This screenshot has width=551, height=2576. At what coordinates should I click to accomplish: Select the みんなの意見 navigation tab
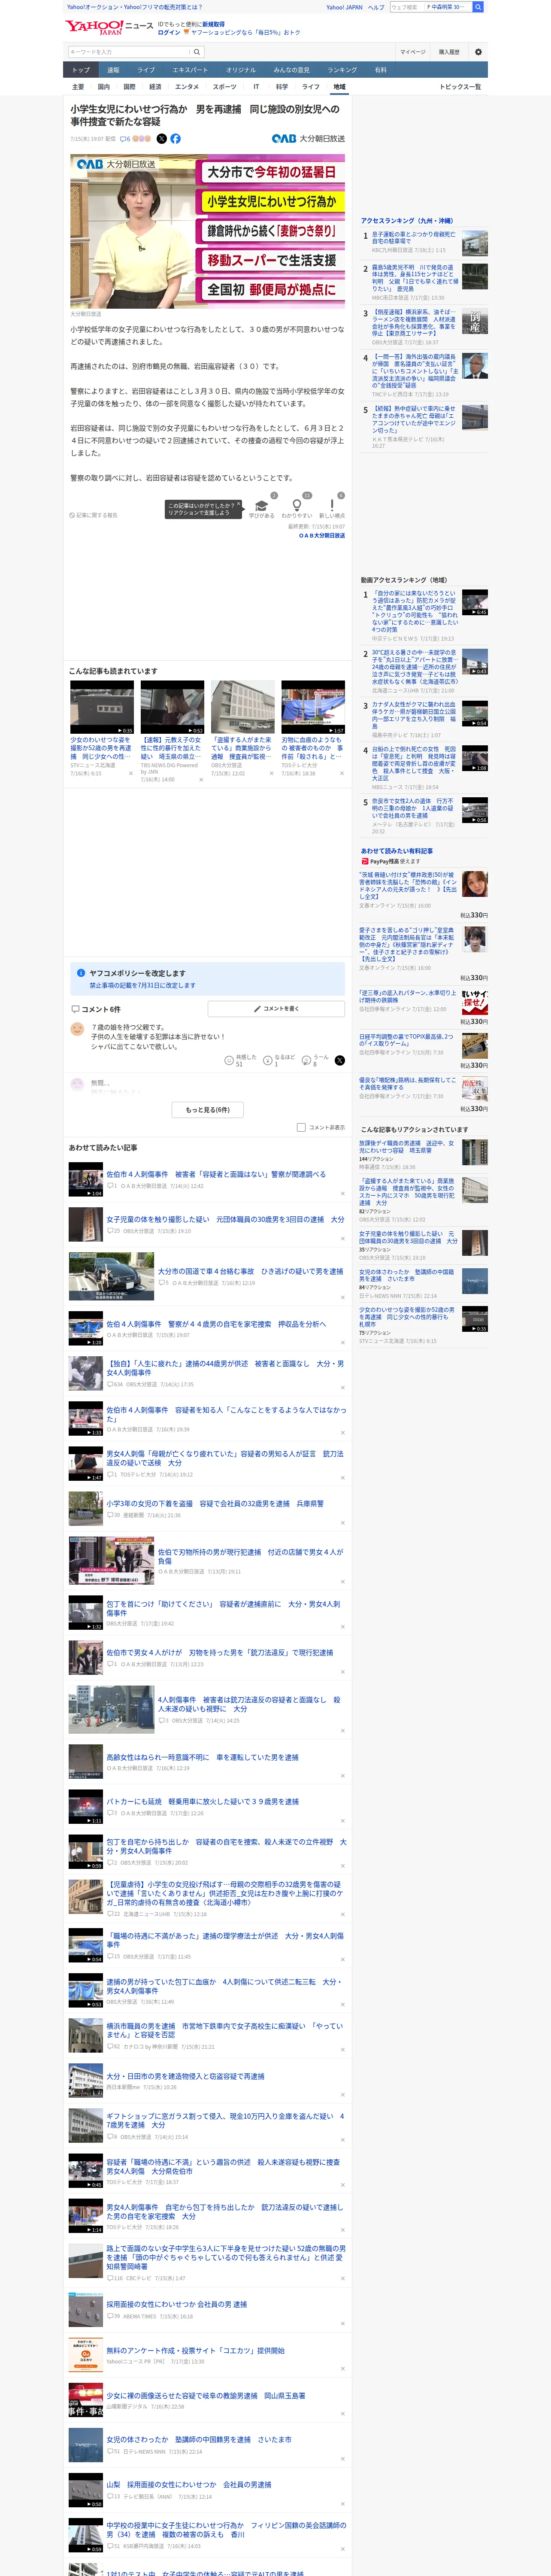[x=292, y=70]
